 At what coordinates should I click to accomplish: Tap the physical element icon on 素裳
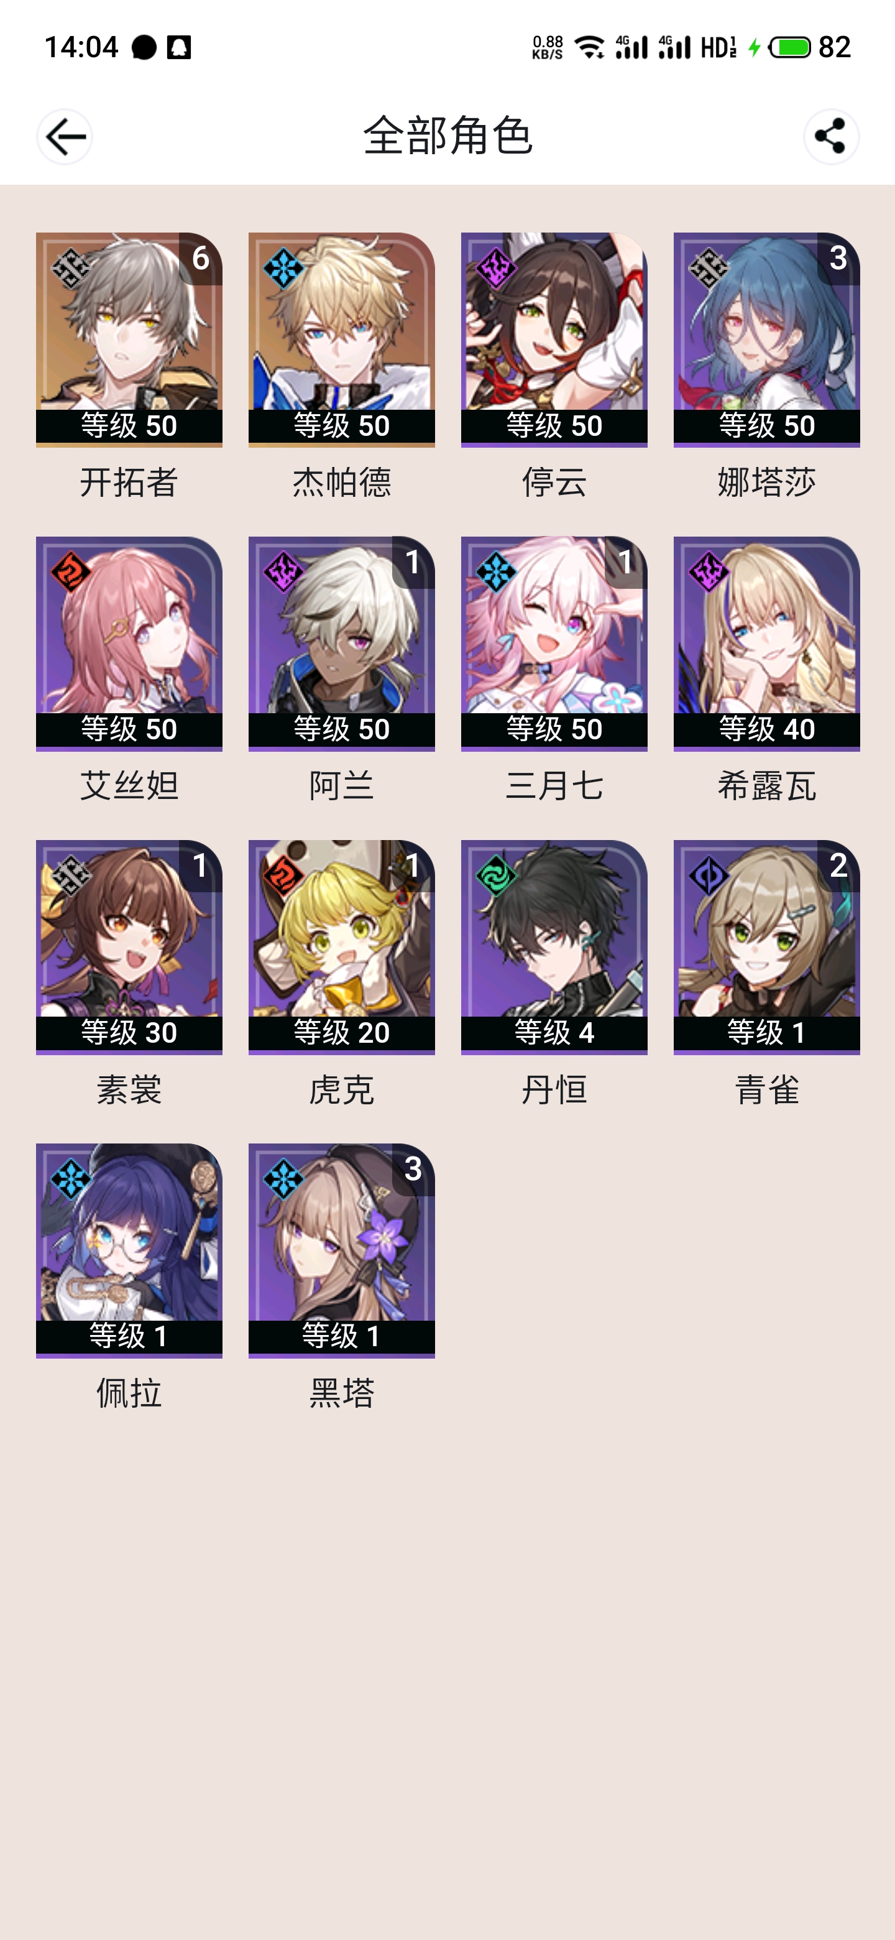click(71, 875)
